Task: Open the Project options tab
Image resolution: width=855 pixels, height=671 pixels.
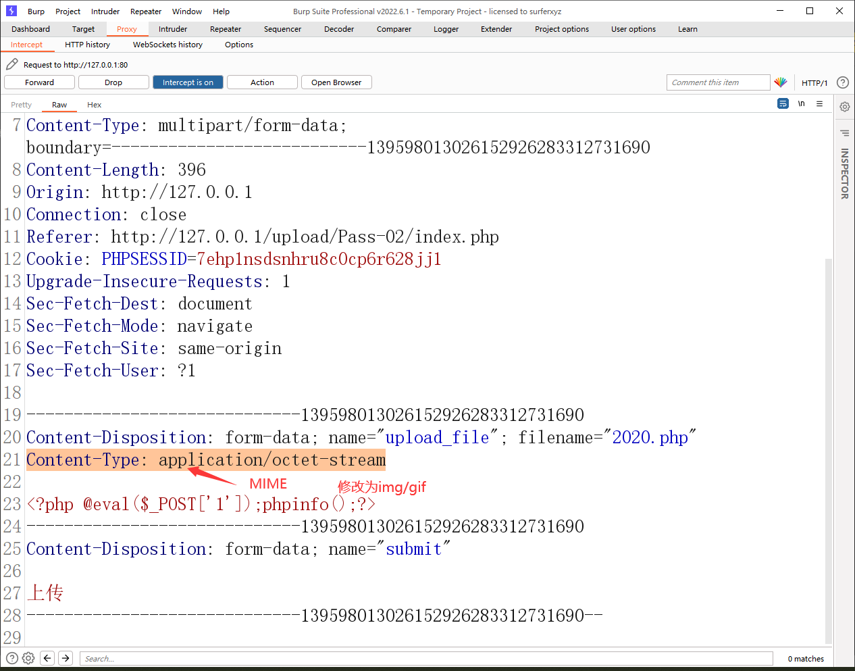Action: tap(562, 29)
